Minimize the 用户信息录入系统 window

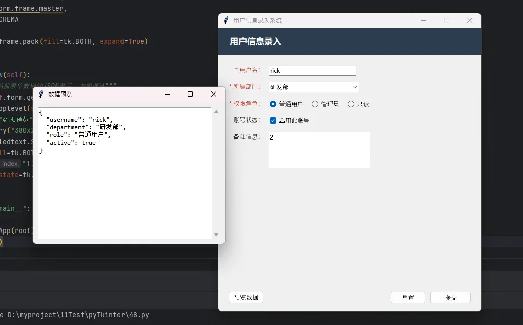click(423, 20)
